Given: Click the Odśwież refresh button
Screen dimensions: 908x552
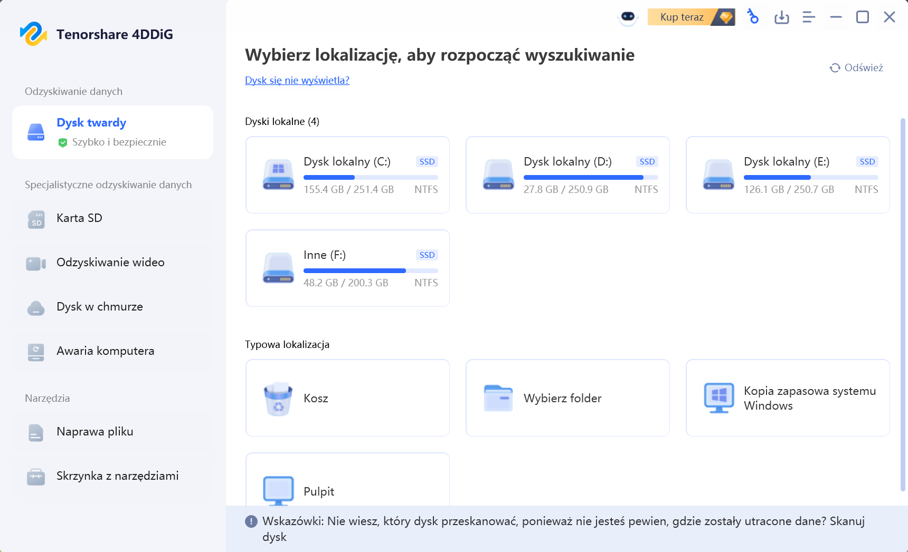Looking at the screenshot, I should tap(856, 67).
